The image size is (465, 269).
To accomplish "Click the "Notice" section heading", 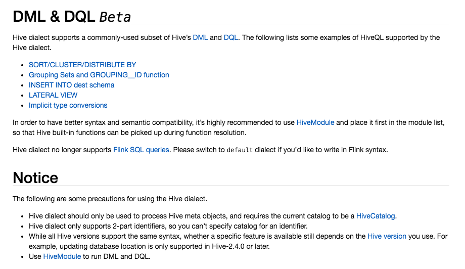I will pyautogui.click(x=35, y=177).
